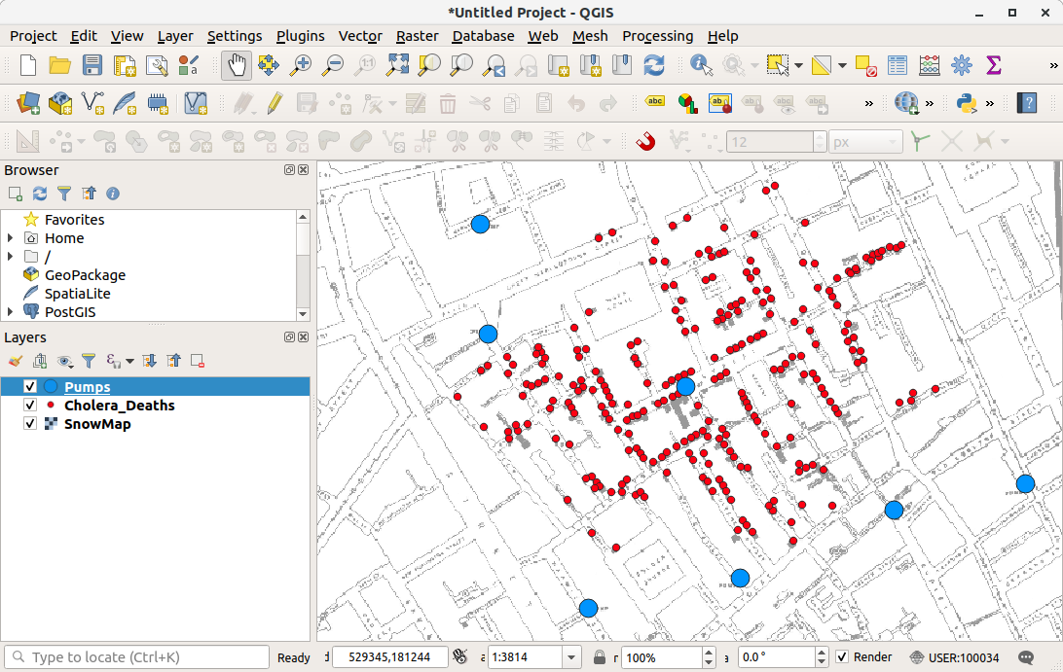Open the Processing Toolbox gear icon

[962, 66]
